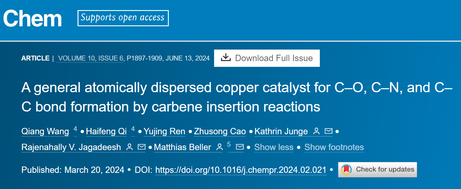
Task: Click the email icon beside Rajenahally V. Jagadeesh
Action: pyautogui.click(x=141, y=147)
